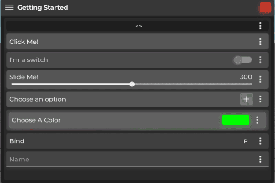Screen dimensions: 275x183
Task: Click the green color swatch
Action: [236, 120]
